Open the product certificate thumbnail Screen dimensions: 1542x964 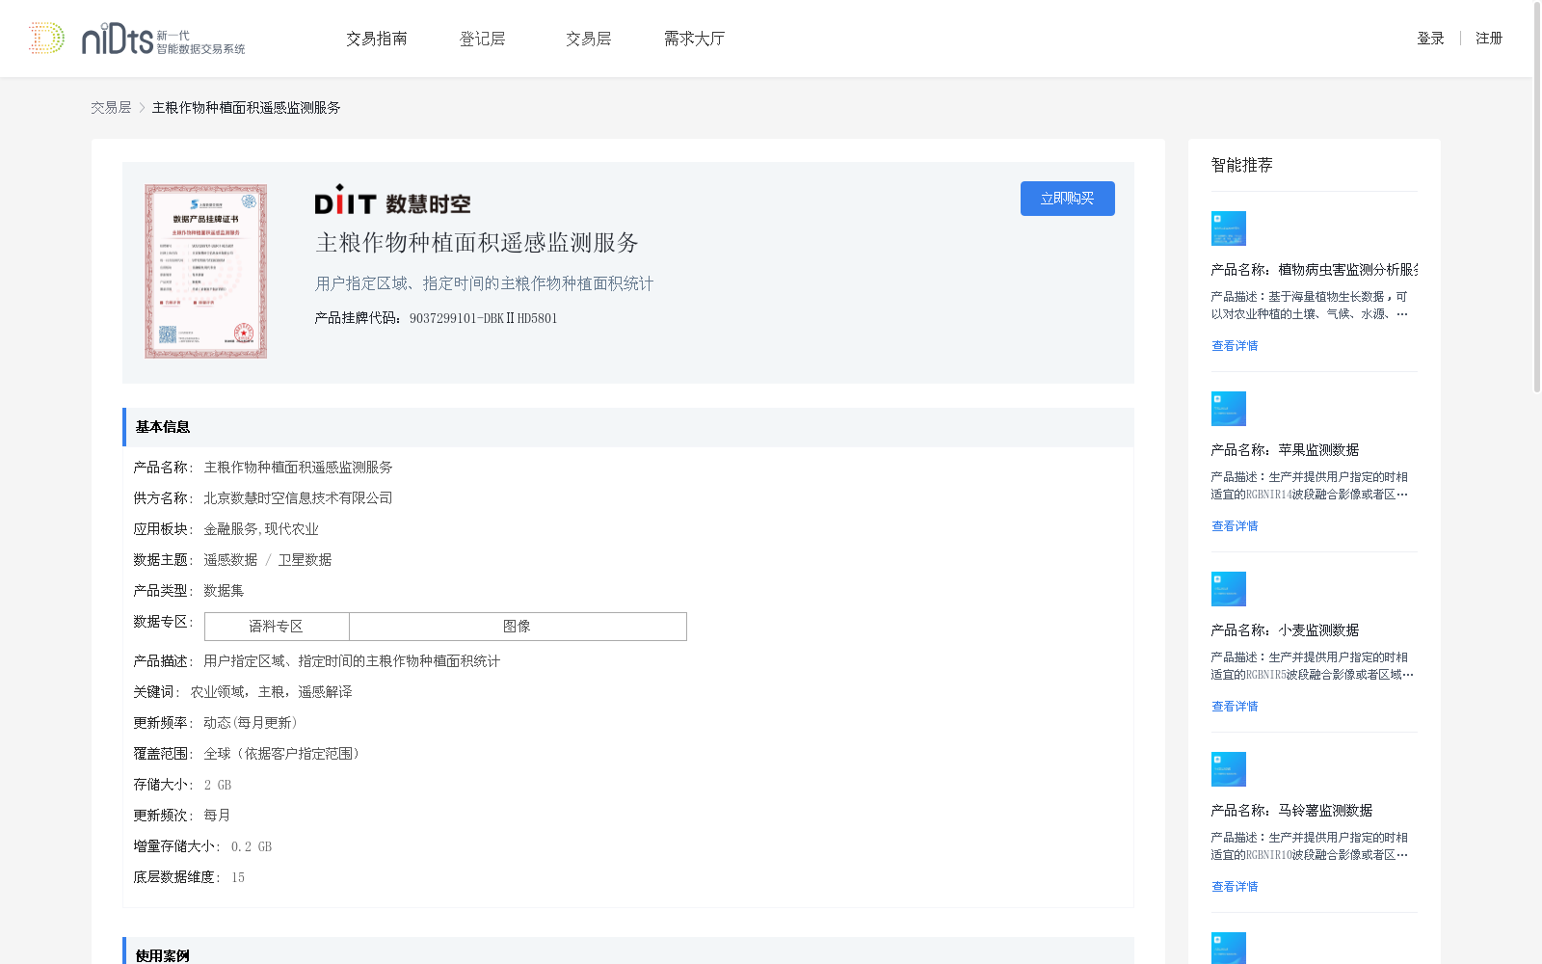click(206, 271)
